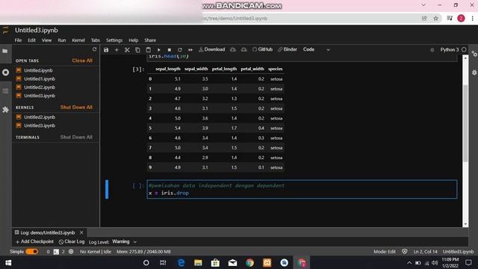Click Close All open tabs
Viewport: 478px width, 269px height.
click(x=82, y=61)
